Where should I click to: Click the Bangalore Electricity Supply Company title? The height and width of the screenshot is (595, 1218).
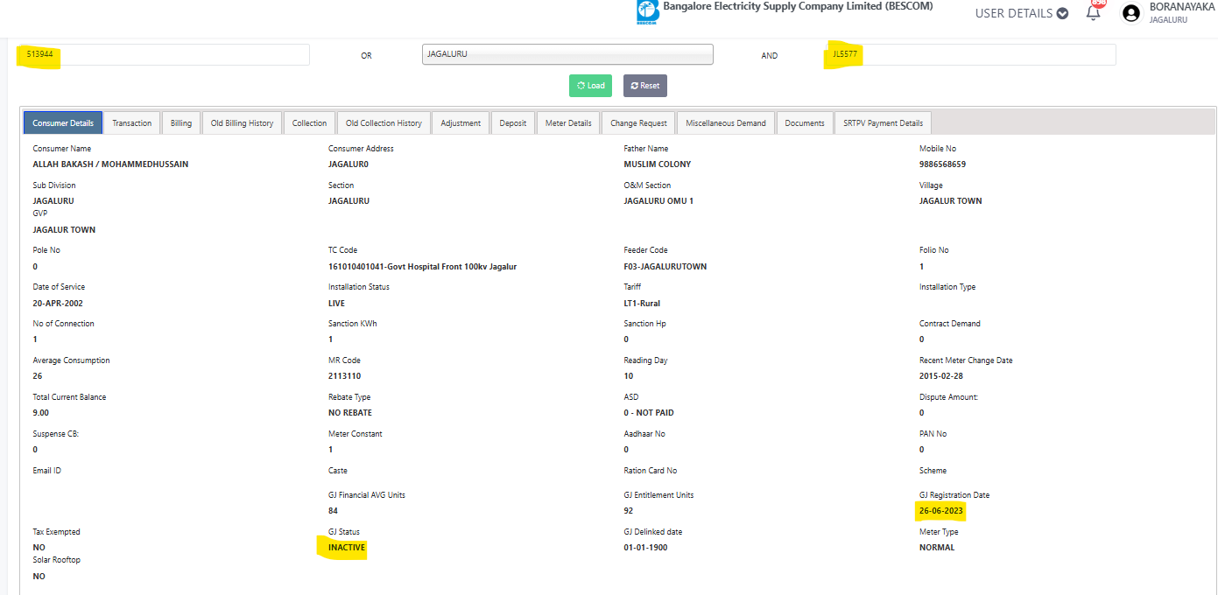pos(798,6)
